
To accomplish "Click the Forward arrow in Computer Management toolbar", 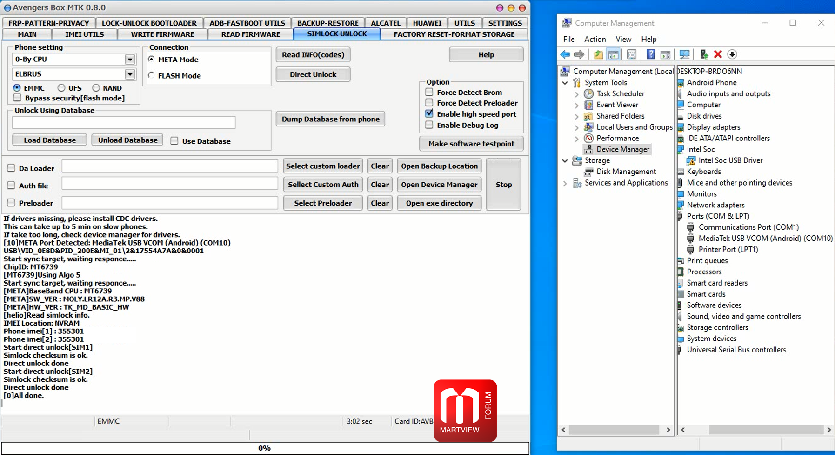I will [x=579, y=54].
